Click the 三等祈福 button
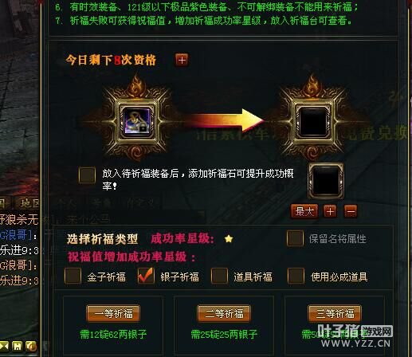Screen dimensions: 412x357 (x=335, y=314)
